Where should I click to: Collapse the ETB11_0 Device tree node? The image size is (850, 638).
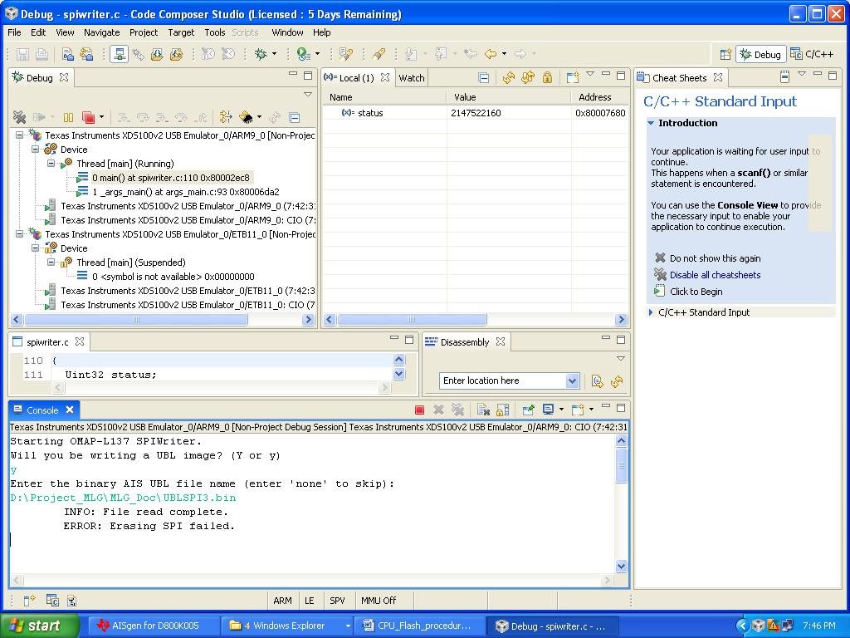tap(35, 248)
